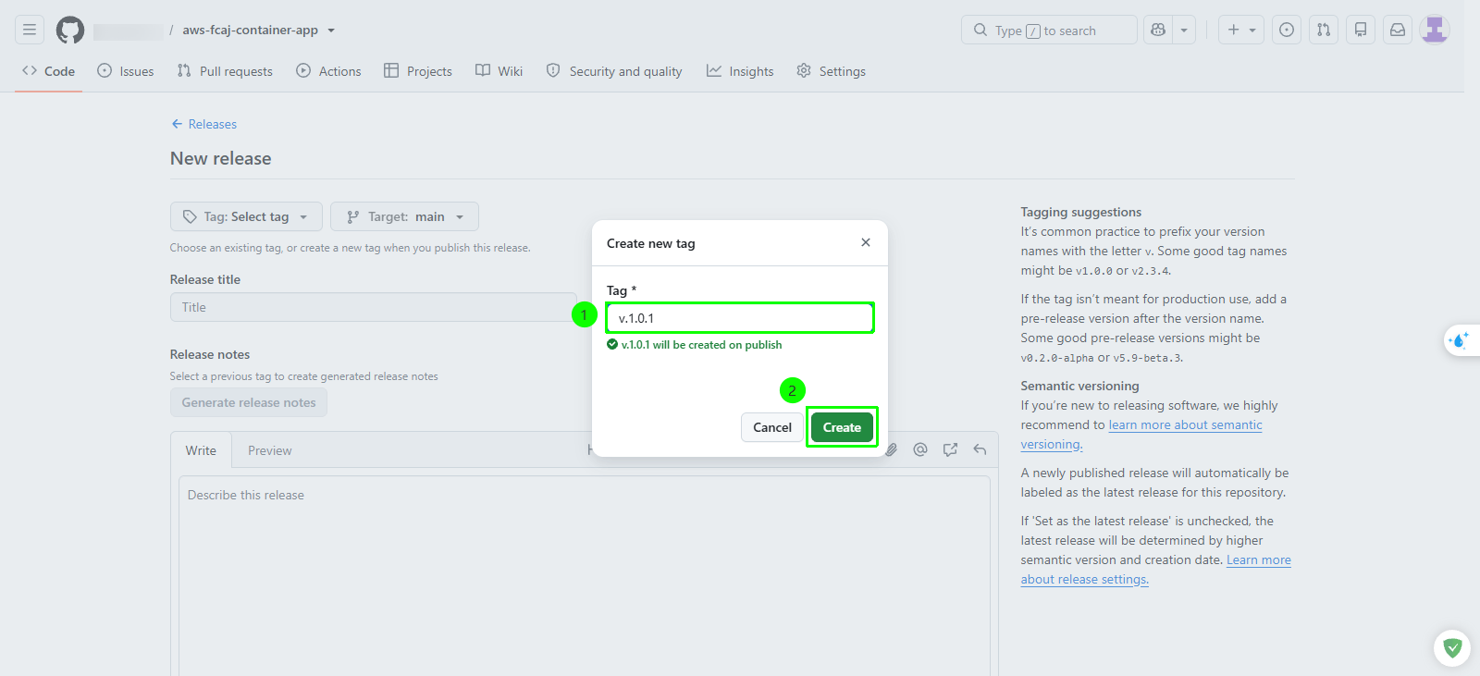Viewport: 1480px width, 676px height.
Task: Click the mention @ icon
Action: point(920,449)
